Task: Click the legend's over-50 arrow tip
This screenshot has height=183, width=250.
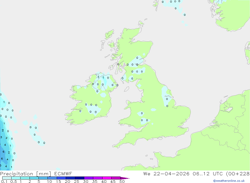Action: [125, 178]
